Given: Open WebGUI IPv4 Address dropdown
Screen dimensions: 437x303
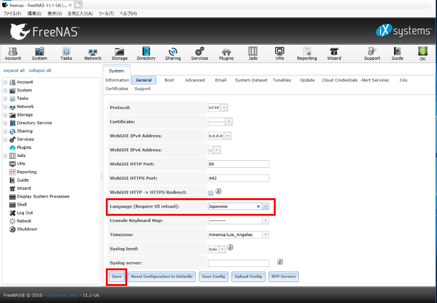Looking at the screenshot, I should [x=227, y=136].
